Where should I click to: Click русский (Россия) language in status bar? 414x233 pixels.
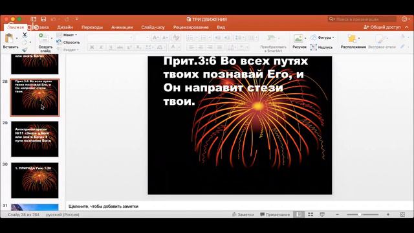point(63,214)
